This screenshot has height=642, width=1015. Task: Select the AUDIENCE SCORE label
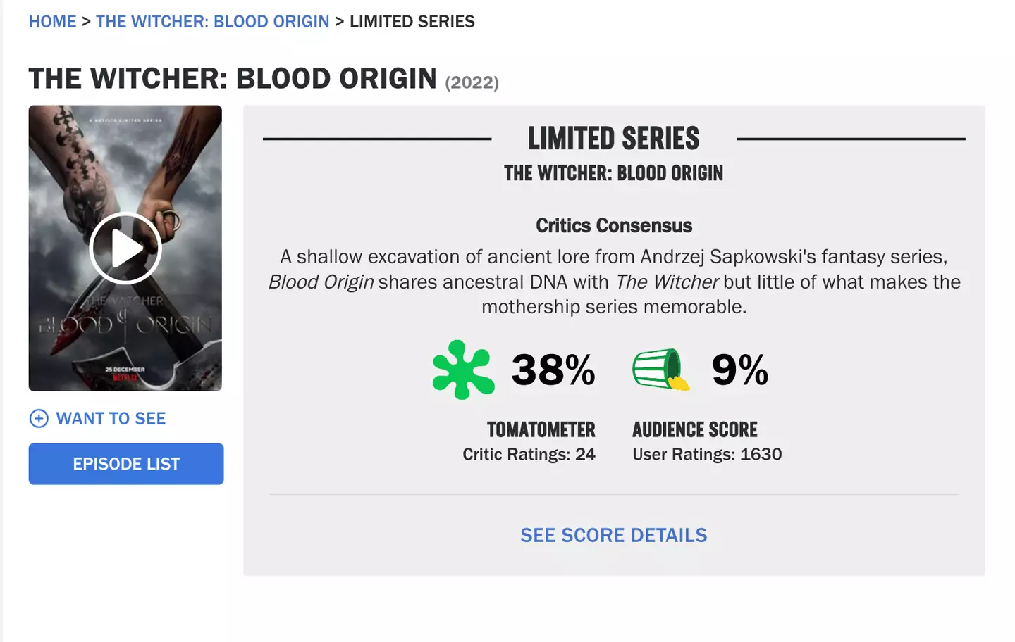click(x=696, y=429)
